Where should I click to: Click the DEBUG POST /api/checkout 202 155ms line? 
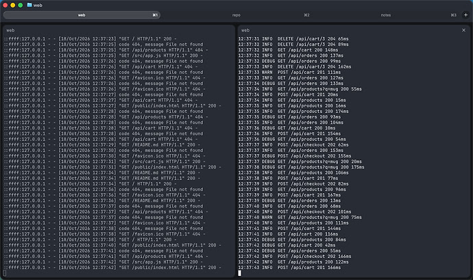pos(294,156)
